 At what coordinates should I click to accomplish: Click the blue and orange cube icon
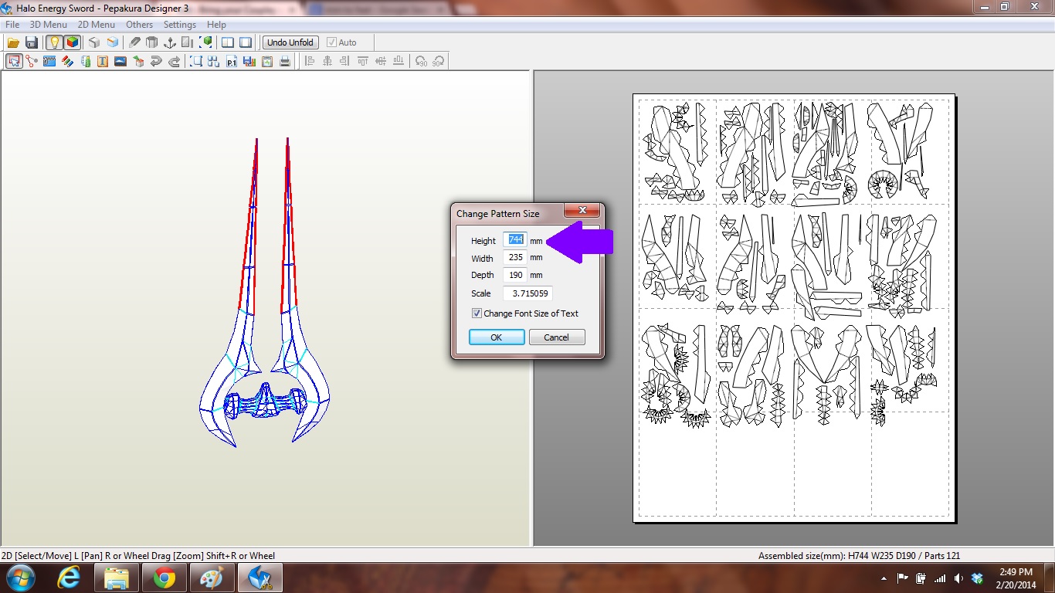113,42
